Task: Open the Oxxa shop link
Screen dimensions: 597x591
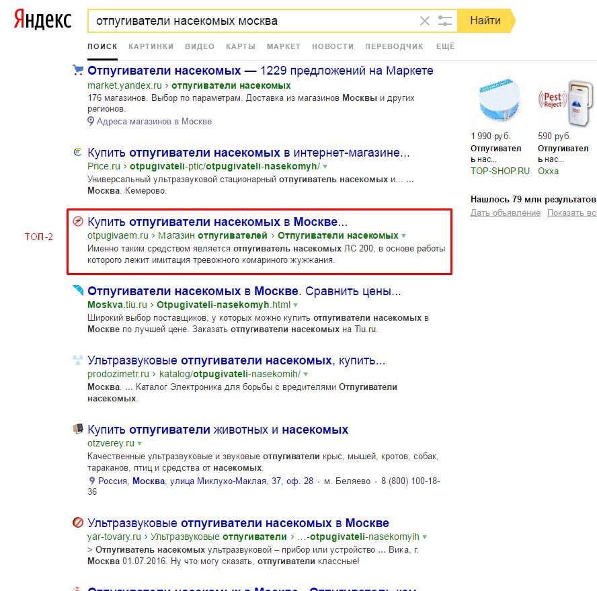Action: coord(549,171)
